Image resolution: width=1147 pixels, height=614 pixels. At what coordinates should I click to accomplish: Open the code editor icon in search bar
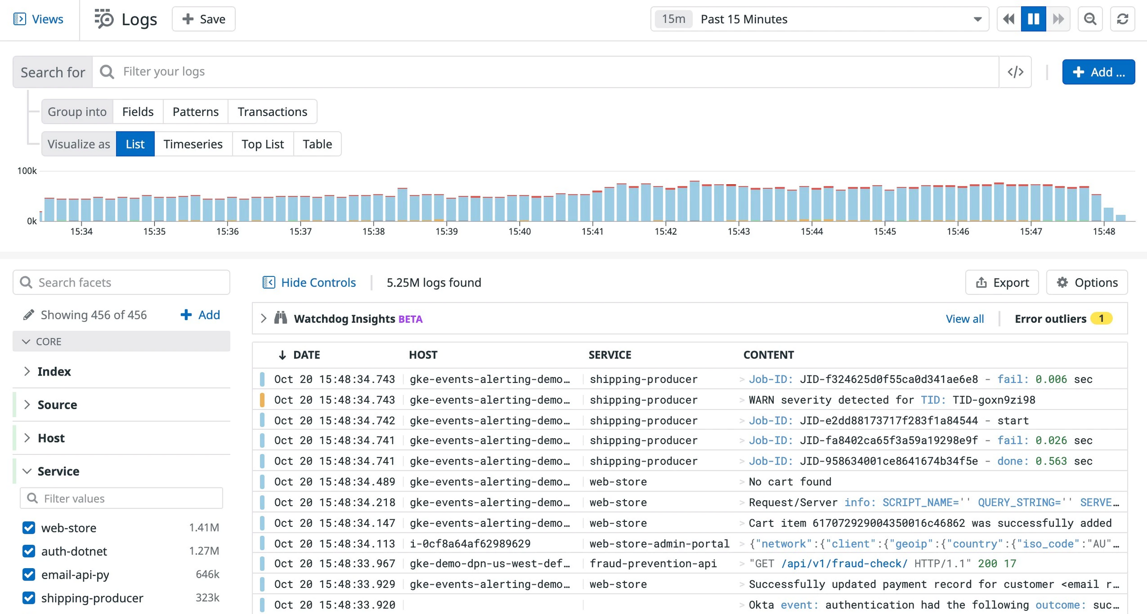pos(1015,72)
